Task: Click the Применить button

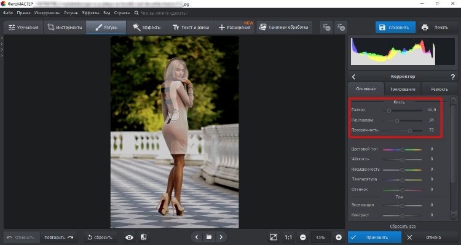Action: coord(374,238)
